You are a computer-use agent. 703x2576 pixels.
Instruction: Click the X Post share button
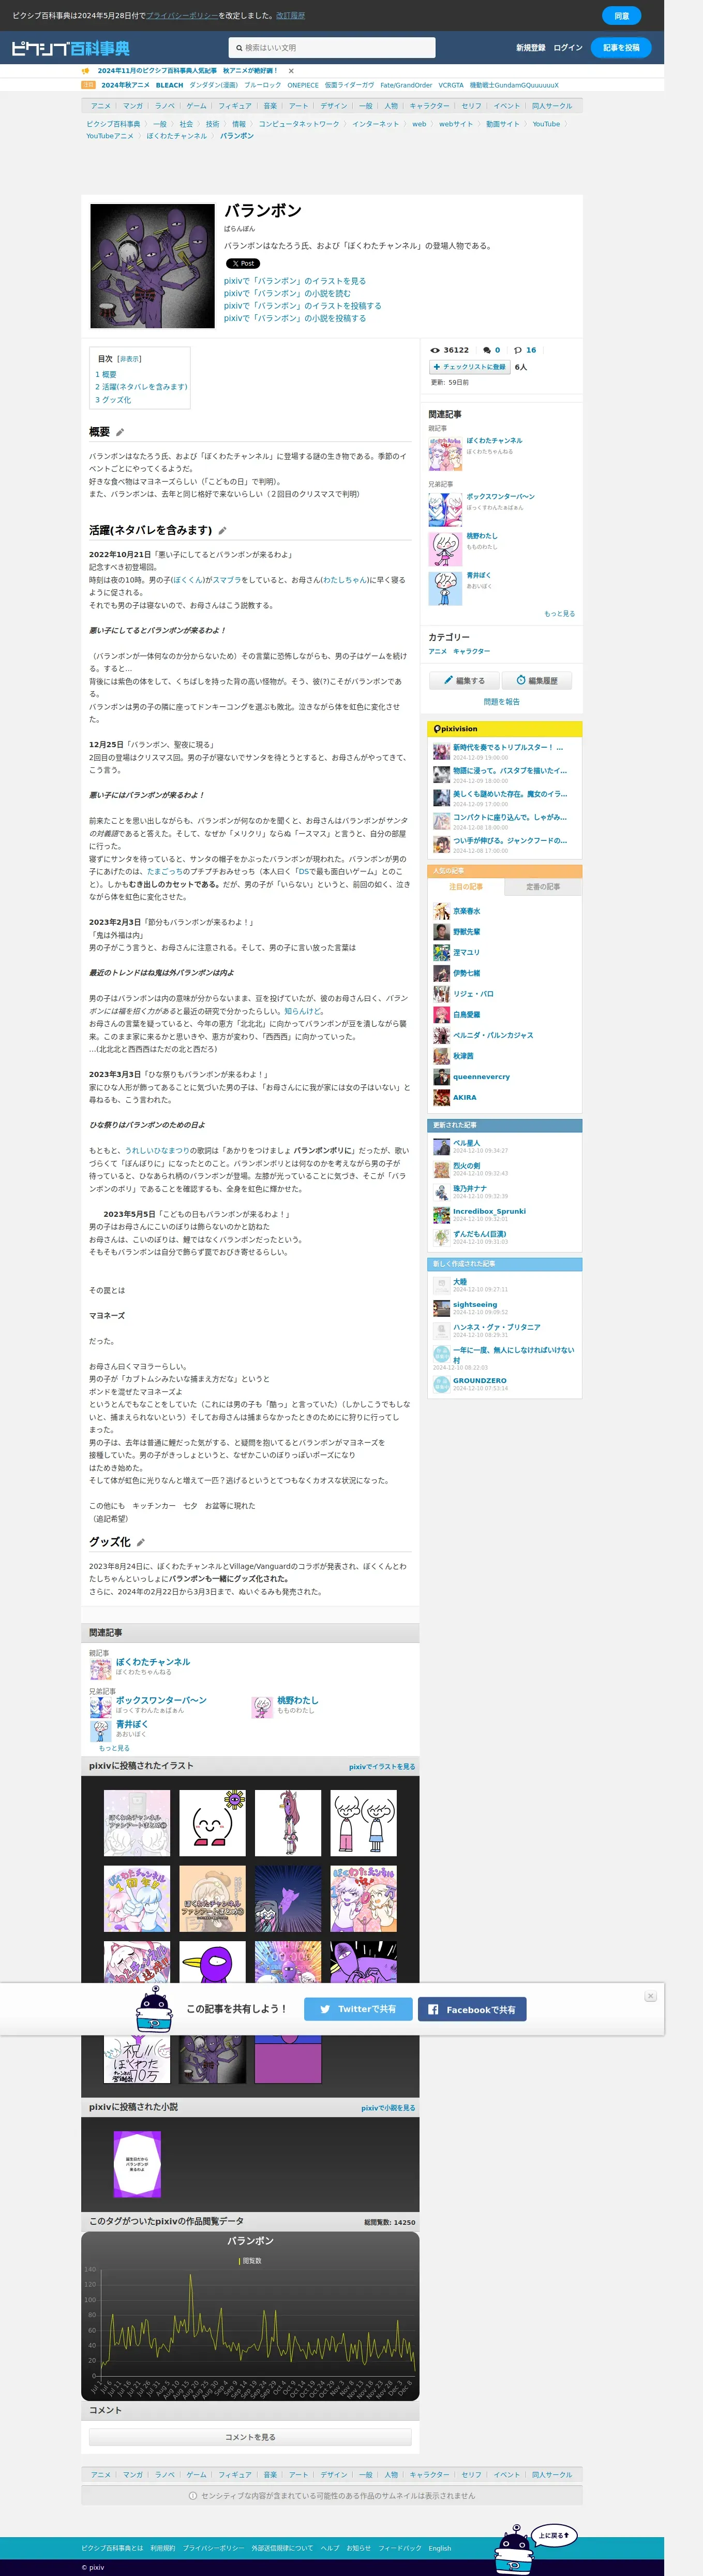pos(242,264)
